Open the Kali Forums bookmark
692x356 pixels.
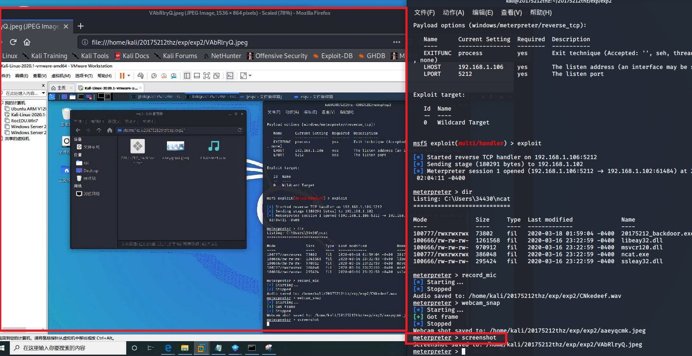click(176, 56)
